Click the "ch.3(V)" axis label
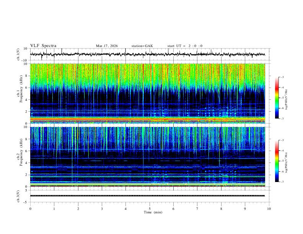Viewport: 303px width, 234px height. coord(18,196)
